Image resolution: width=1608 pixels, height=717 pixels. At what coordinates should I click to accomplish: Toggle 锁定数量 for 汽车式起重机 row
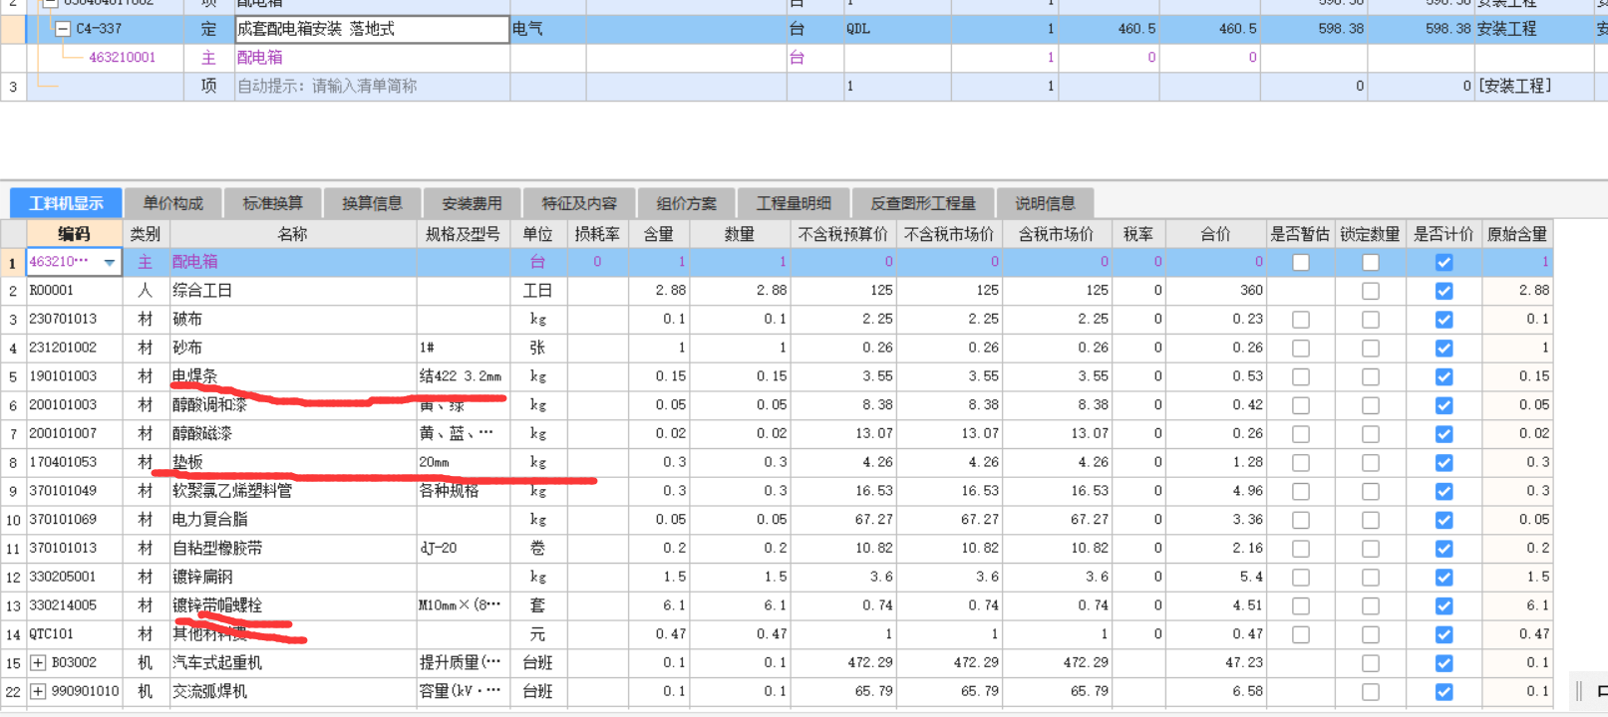tap(1371, 663)
